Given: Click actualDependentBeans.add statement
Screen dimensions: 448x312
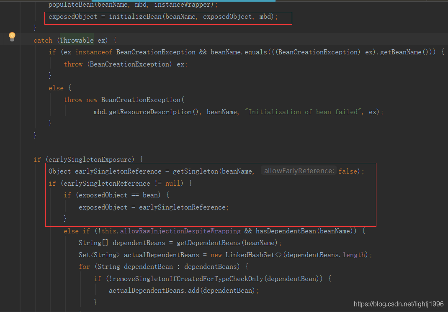Looking at the screenshot, I should click(184, 291).
